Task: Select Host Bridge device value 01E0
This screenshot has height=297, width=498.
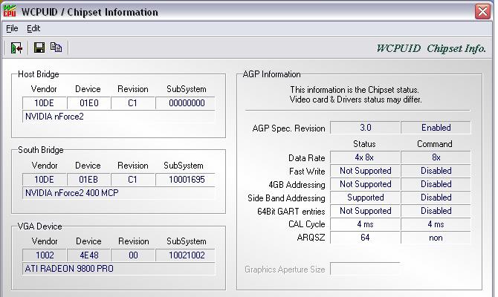Action: (x=88, y=103)
